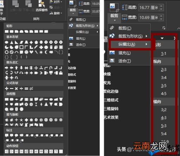
Task: Select the donut ring shape
Action: coord(7,52)
